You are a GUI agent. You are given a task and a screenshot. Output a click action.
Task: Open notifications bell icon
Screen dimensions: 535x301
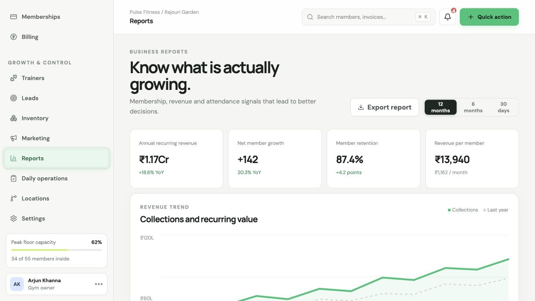pos(447,17)
